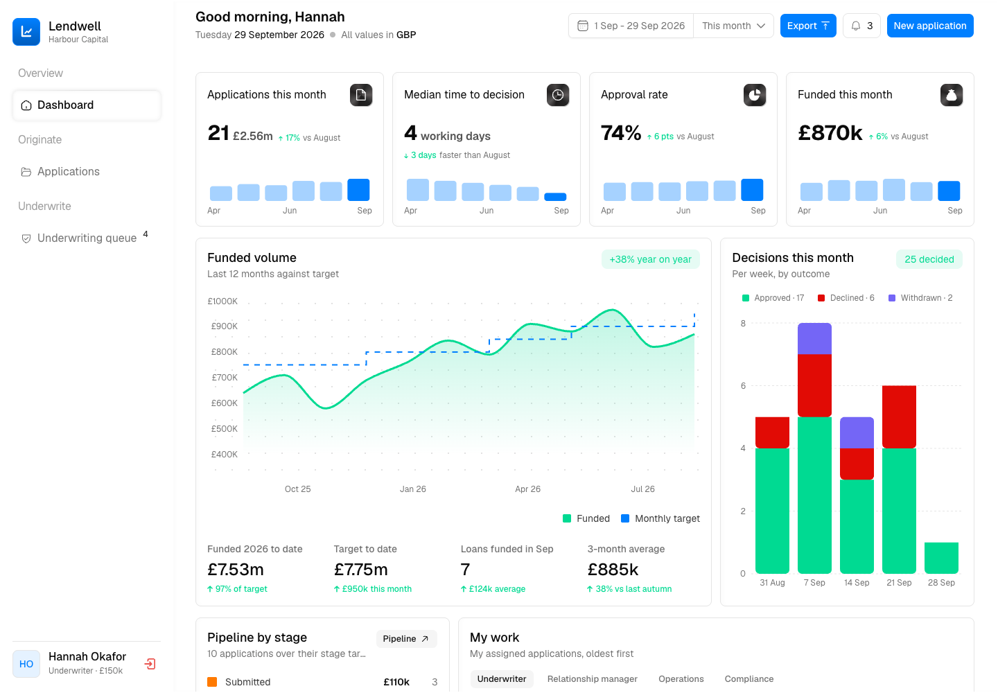Open the This month period dropdown

(x=733, y=26)
